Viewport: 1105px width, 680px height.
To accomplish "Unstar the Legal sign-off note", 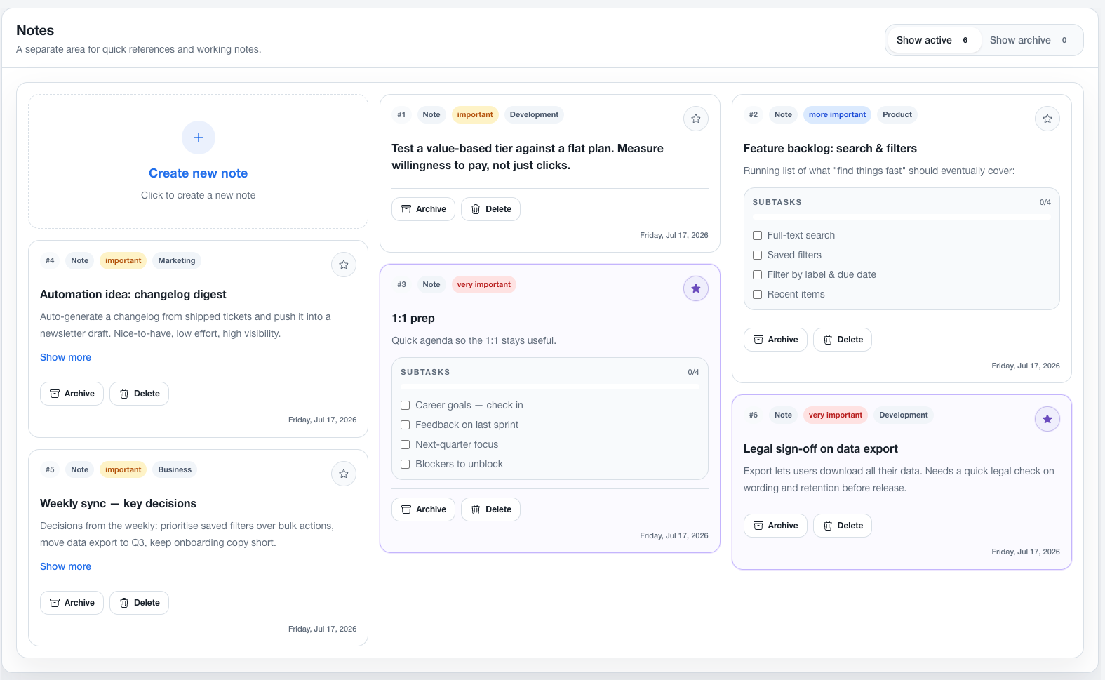I will pyautogui.click(x=1047, y=419).
